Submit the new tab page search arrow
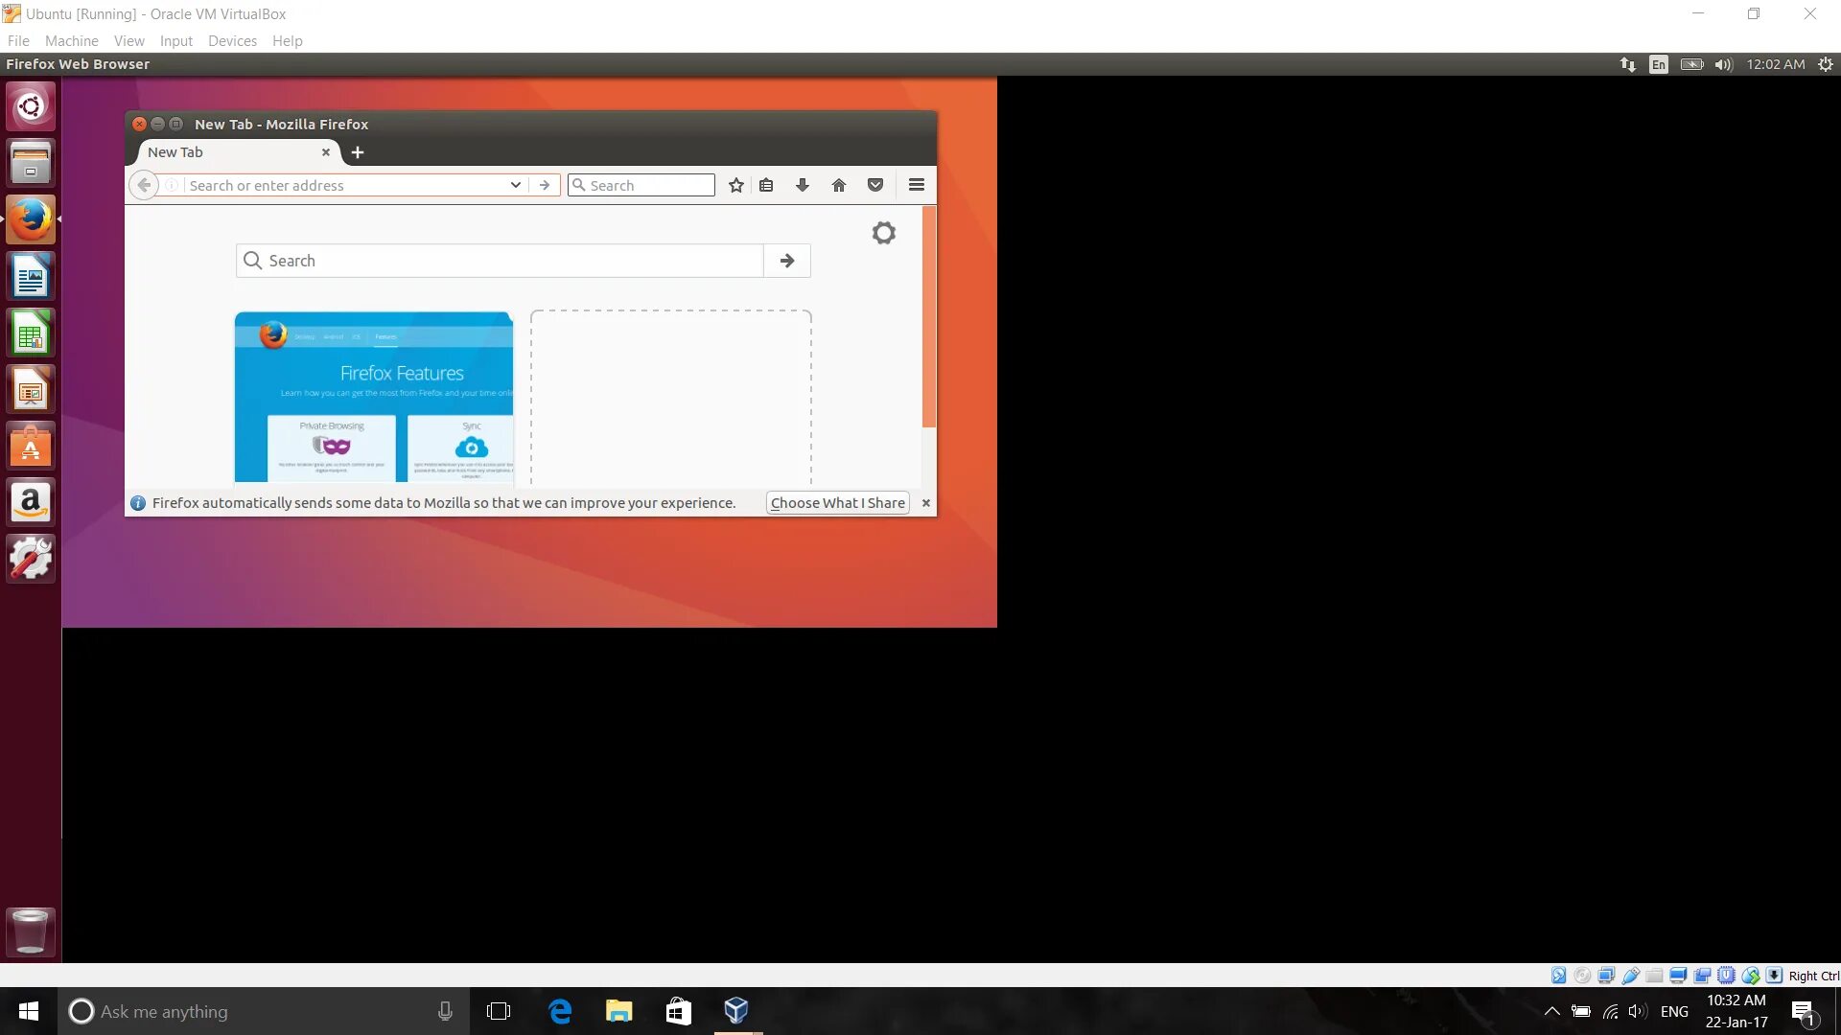 pyautogui.click(x=787, y=261)
